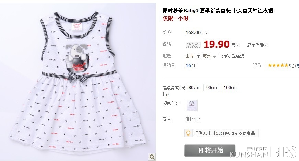Click the Kunshan BBS watermark logo
Image resolution: width=299 pixels, height=161 pixels.
pos(263,152)
